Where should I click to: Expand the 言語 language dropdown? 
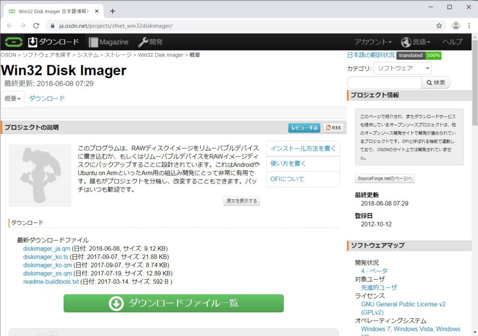(415, 42)
